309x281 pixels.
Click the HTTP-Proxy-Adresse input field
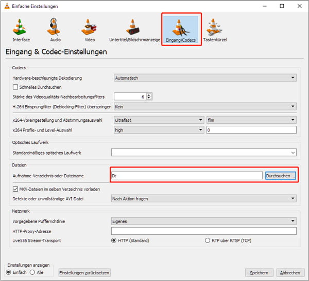point(204,231)
